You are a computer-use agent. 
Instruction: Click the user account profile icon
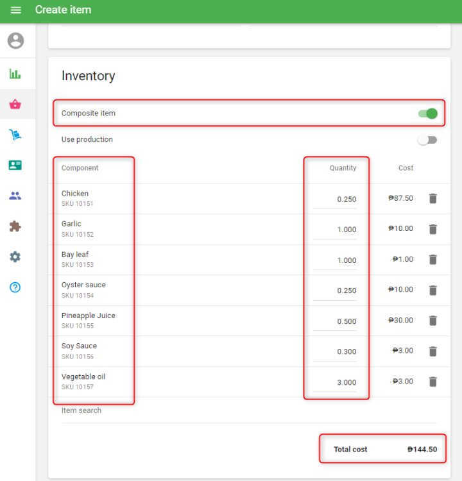(15, 41)
